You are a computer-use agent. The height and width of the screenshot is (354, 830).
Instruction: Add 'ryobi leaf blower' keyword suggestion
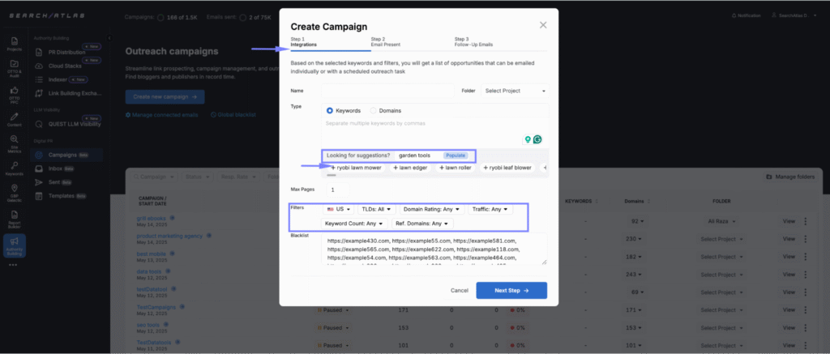pos(507,168)
